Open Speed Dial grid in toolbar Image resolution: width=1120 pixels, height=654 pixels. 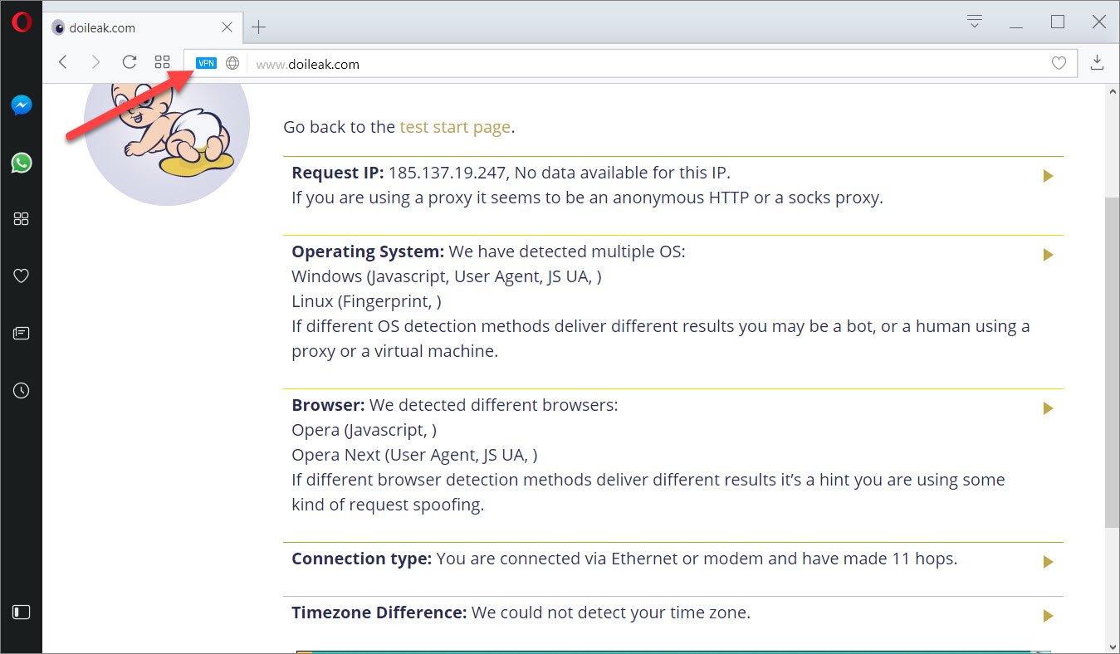[x=162, y=62]
